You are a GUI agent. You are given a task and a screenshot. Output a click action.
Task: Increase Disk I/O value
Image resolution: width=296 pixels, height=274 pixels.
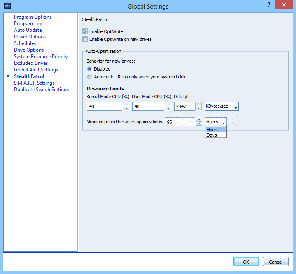pos(198,104)
